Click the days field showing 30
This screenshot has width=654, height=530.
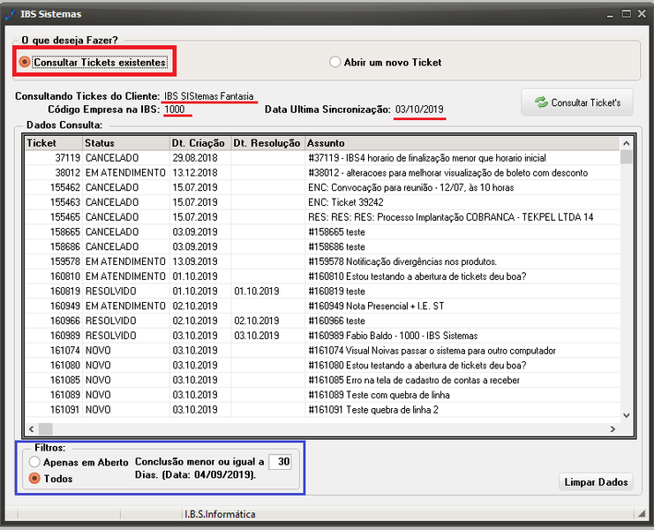[280, 462]
